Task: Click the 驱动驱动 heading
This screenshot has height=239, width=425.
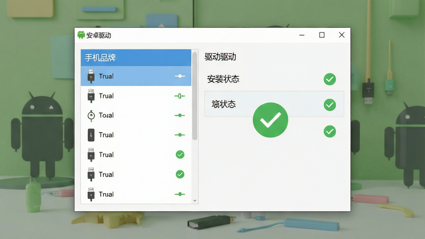Action: click(220, 57)
